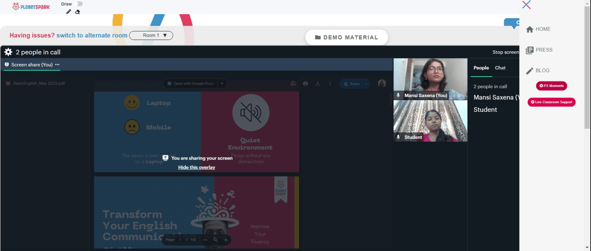Click the PlanetSpark logo
This screenshot has width=591, height=251.
(x=31, y=6)
